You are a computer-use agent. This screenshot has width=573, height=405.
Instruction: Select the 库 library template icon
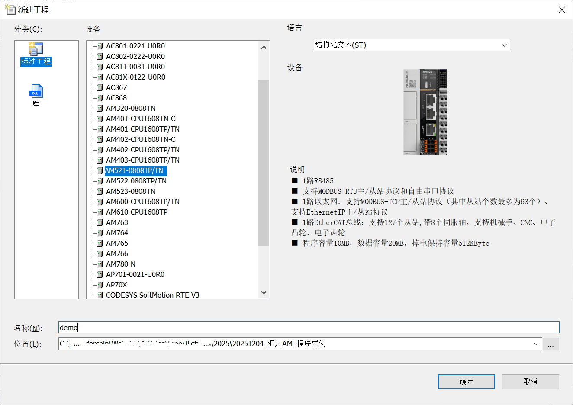click(36, 91)
